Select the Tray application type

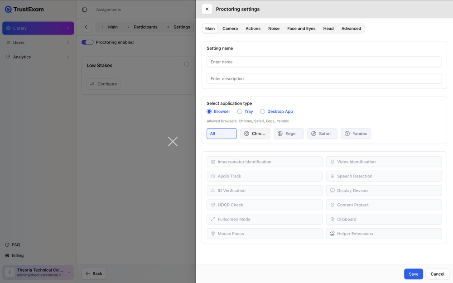245,111
